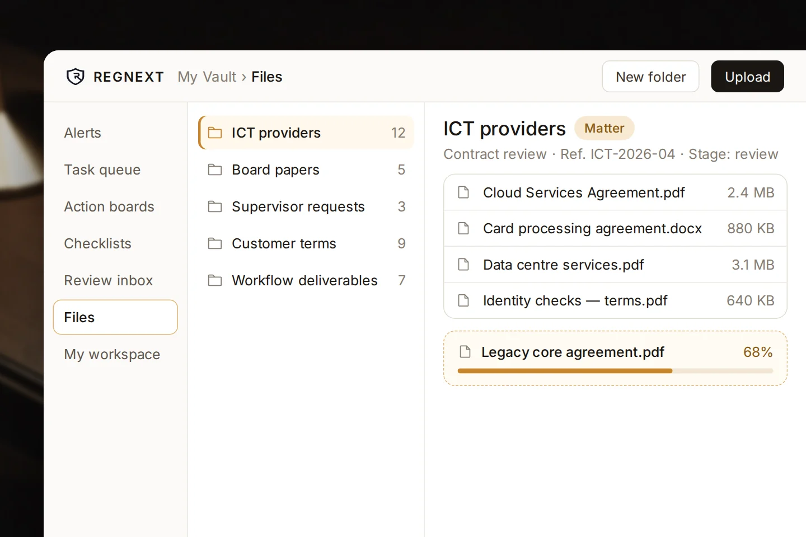Viewport: 806px width, 537px height.
Task: Open the Workflow deliverables folder
Action: click(x=306, y=280)
